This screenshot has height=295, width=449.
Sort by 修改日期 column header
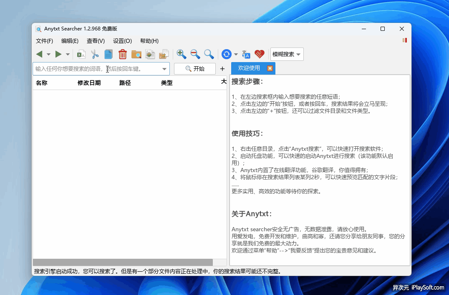pos(89,83)
